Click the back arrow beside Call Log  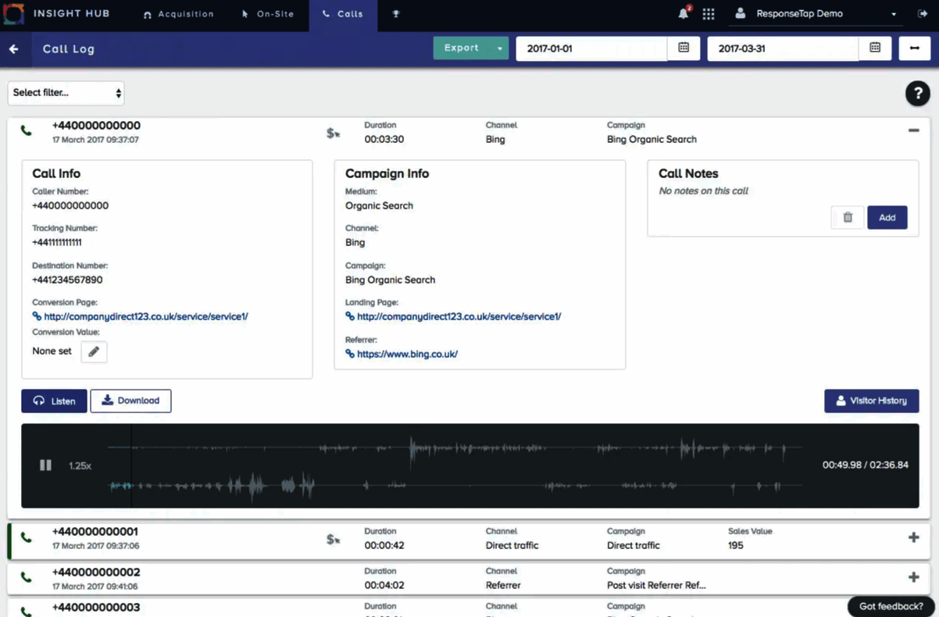pos(15,48)
